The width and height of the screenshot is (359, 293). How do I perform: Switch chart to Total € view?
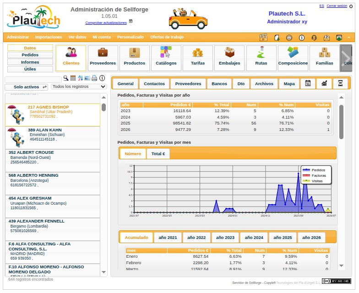[158, 154]
